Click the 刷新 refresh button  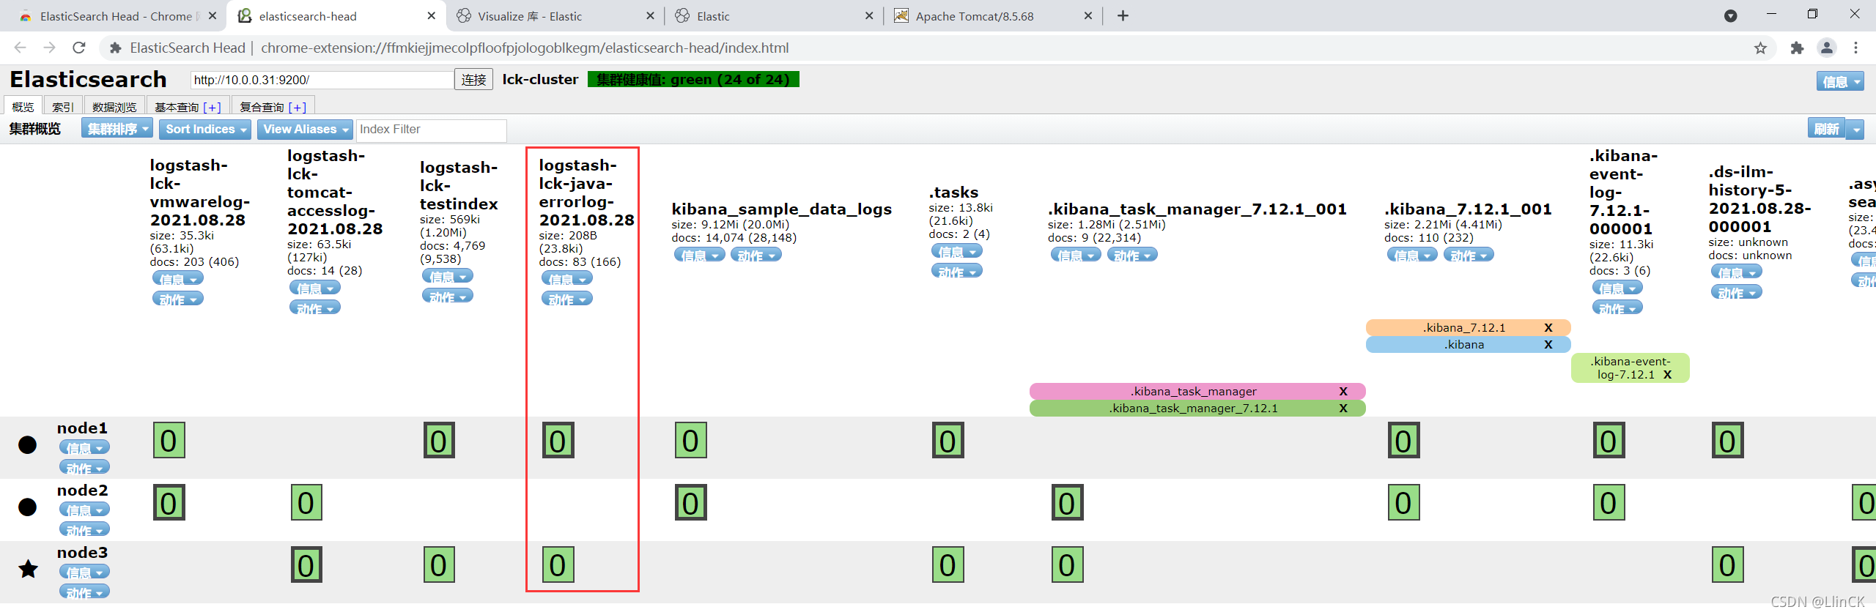click(1826, 129)
